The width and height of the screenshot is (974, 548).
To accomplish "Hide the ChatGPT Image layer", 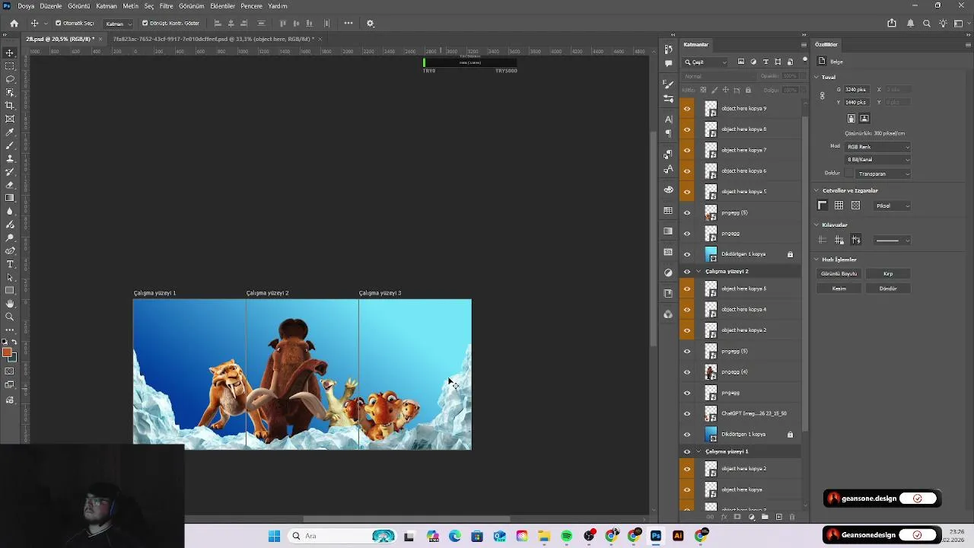I will pos(687,413).
